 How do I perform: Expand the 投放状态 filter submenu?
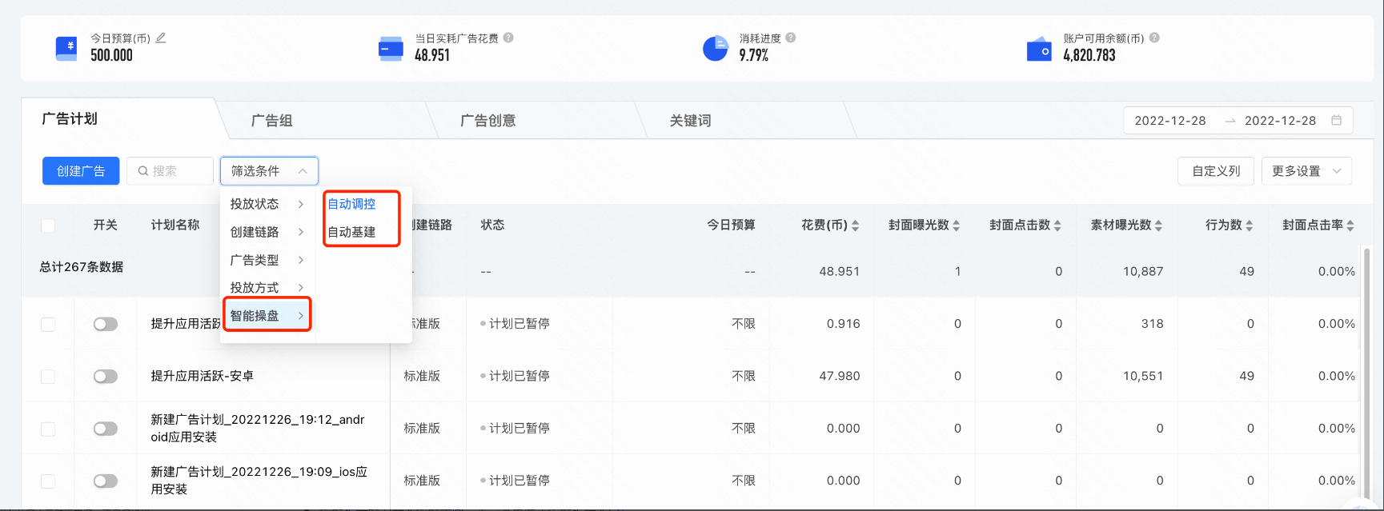coord(267,204)
